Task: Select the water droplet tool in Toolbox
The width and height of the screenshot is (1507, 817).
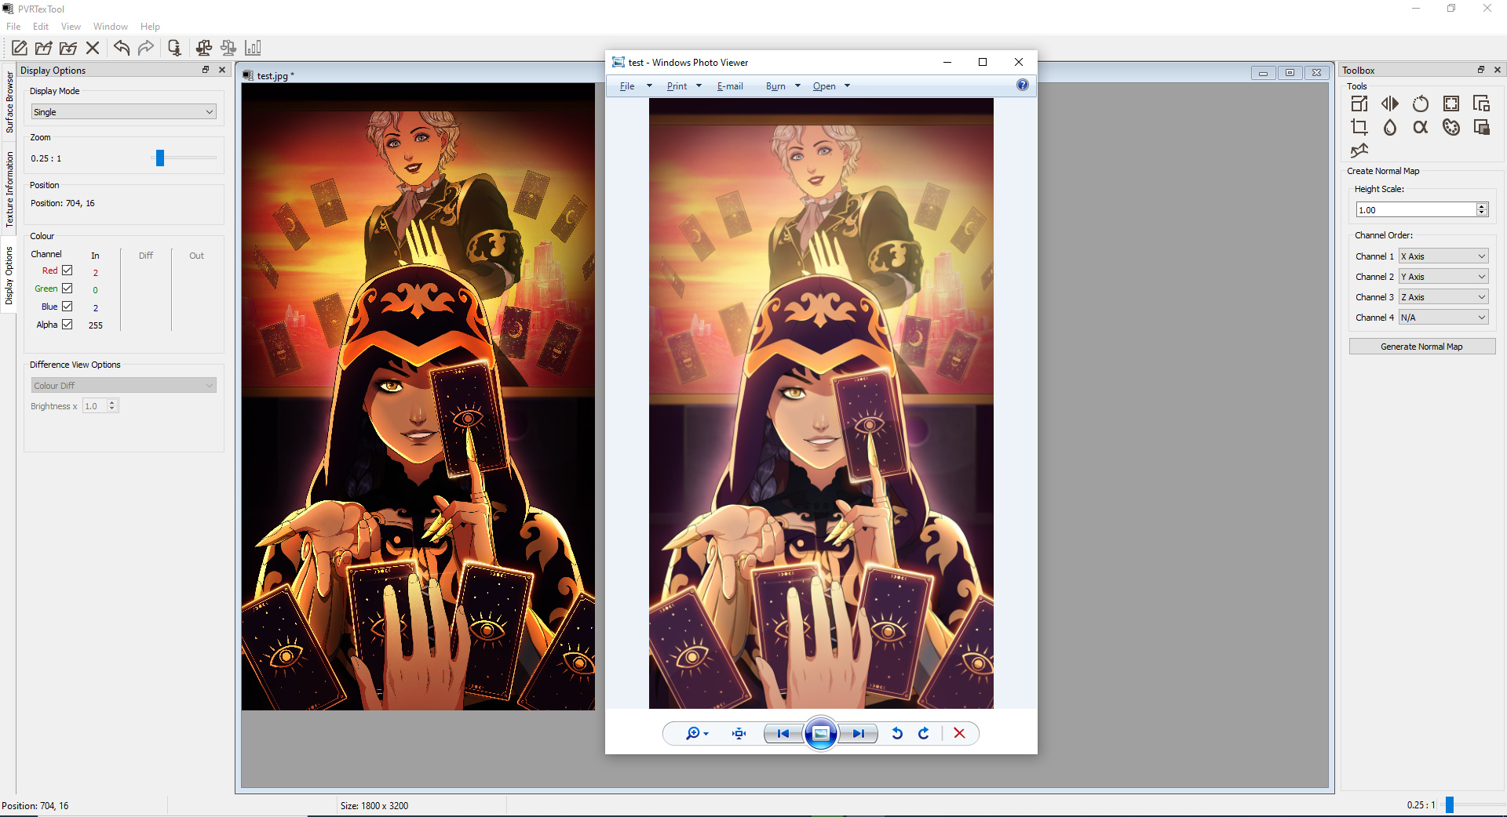Action: pyautogui.click(x=1390, y=127)
